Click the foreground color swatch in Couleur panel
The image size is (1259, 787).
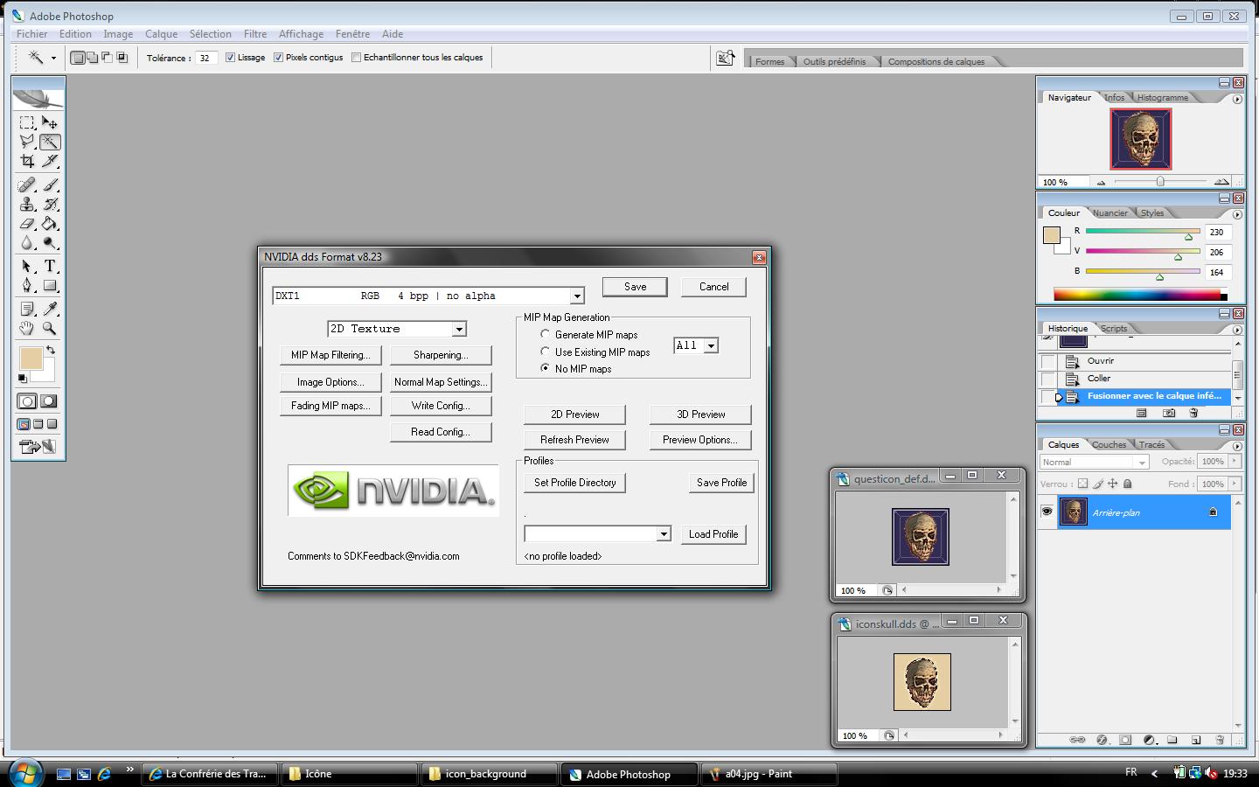coord(1052,234)
